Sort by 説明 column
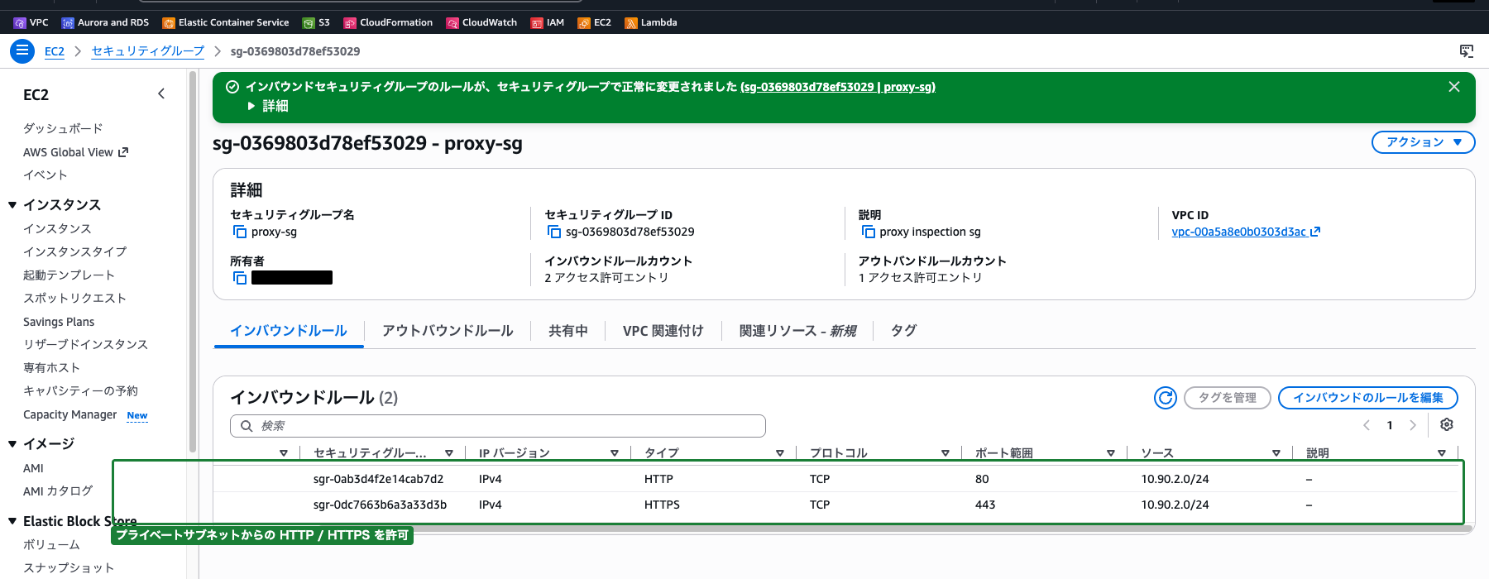This screenshot has width=1489, height=579. pyautogui.click(x=1442, y=453)
